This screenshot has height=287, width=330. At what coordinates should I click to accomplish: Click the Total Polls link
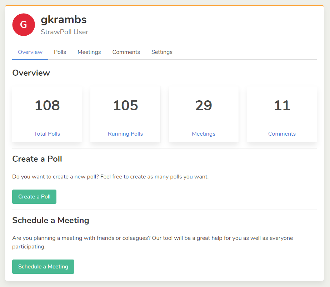(47, 134)
